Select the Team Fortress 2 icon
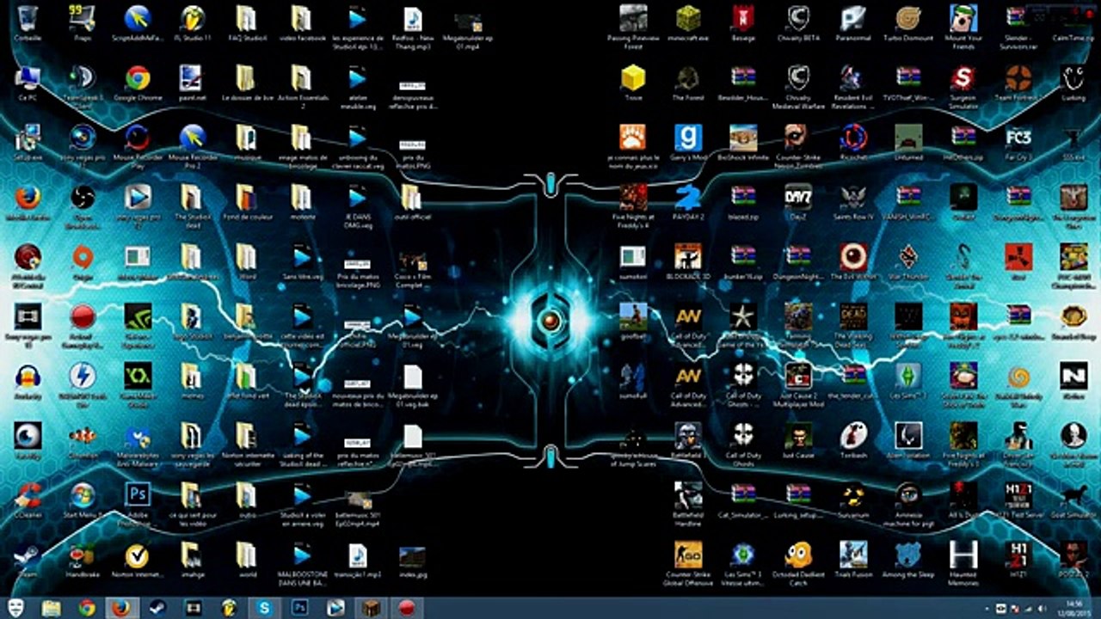Image resolution: width=1101 pixels, height=619 pixels. pos(1018,78)
